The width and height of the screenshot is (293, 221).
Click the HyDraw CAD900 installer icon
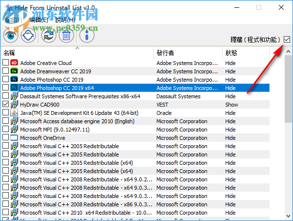pyautogui.click(x=14, y=105)
